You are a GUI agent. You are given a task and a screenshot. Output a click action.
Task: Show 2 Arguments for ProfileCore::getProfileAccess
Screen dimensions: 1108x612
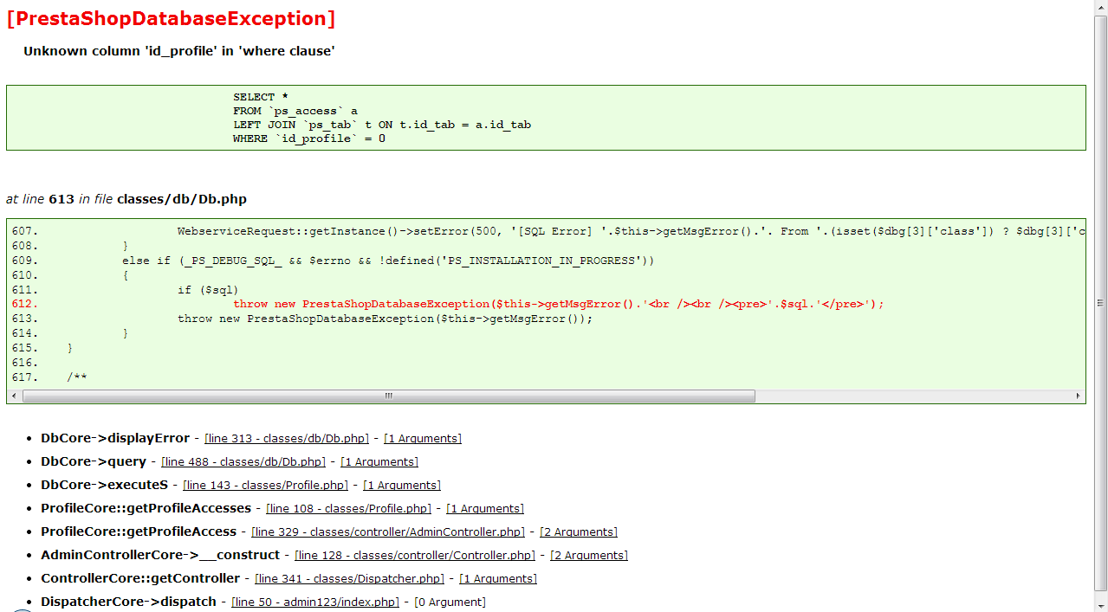coord(579,532)
